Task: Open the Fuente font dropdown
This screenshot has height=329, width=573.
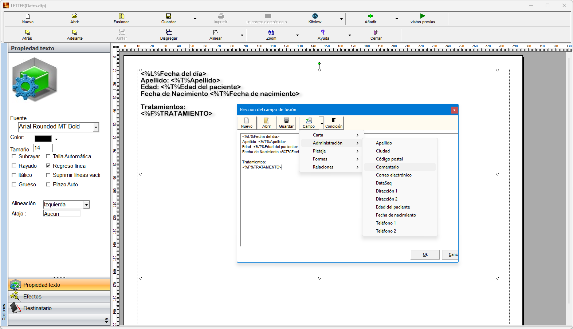Action: tap(96, 127)
